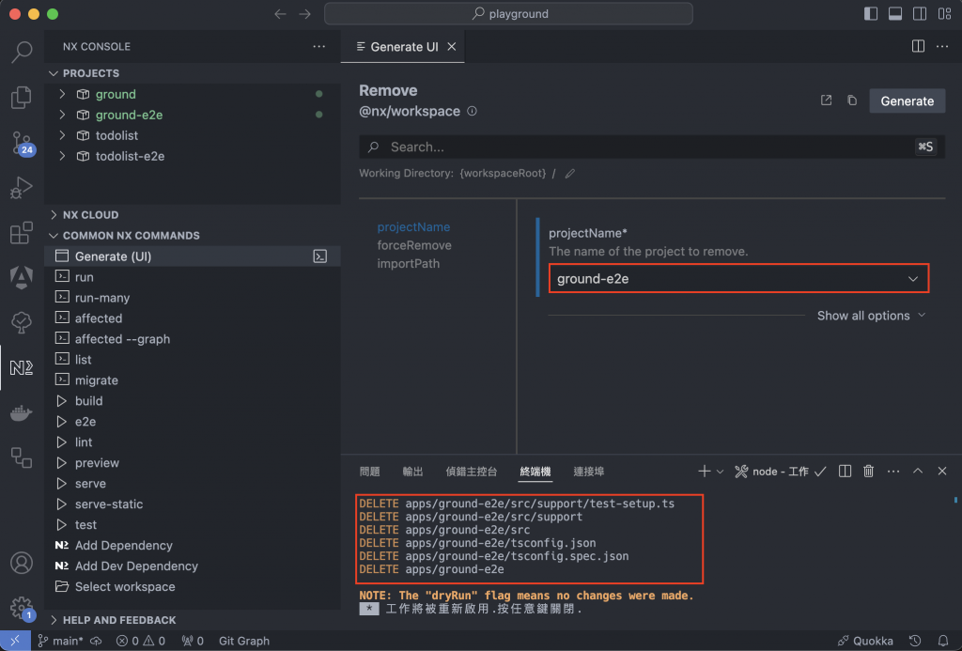Close the Generate UI tab
Viewport: 962px width, 651px height.
click(452, 47)
